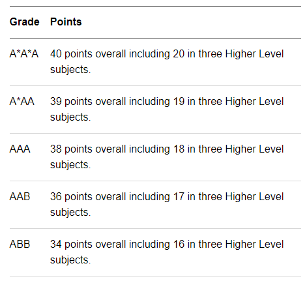This screenshot has width=307, height=283.
Task: Select the ABB grade cell
Action: (20, 245)
